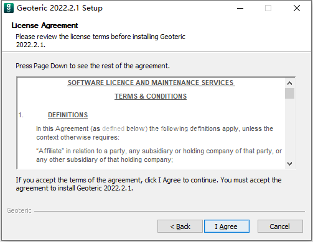Screen dimensions: 313x242
Task: Close the Geoteric 2022.2.1 Setup window
Action: (x=297, y=8)
